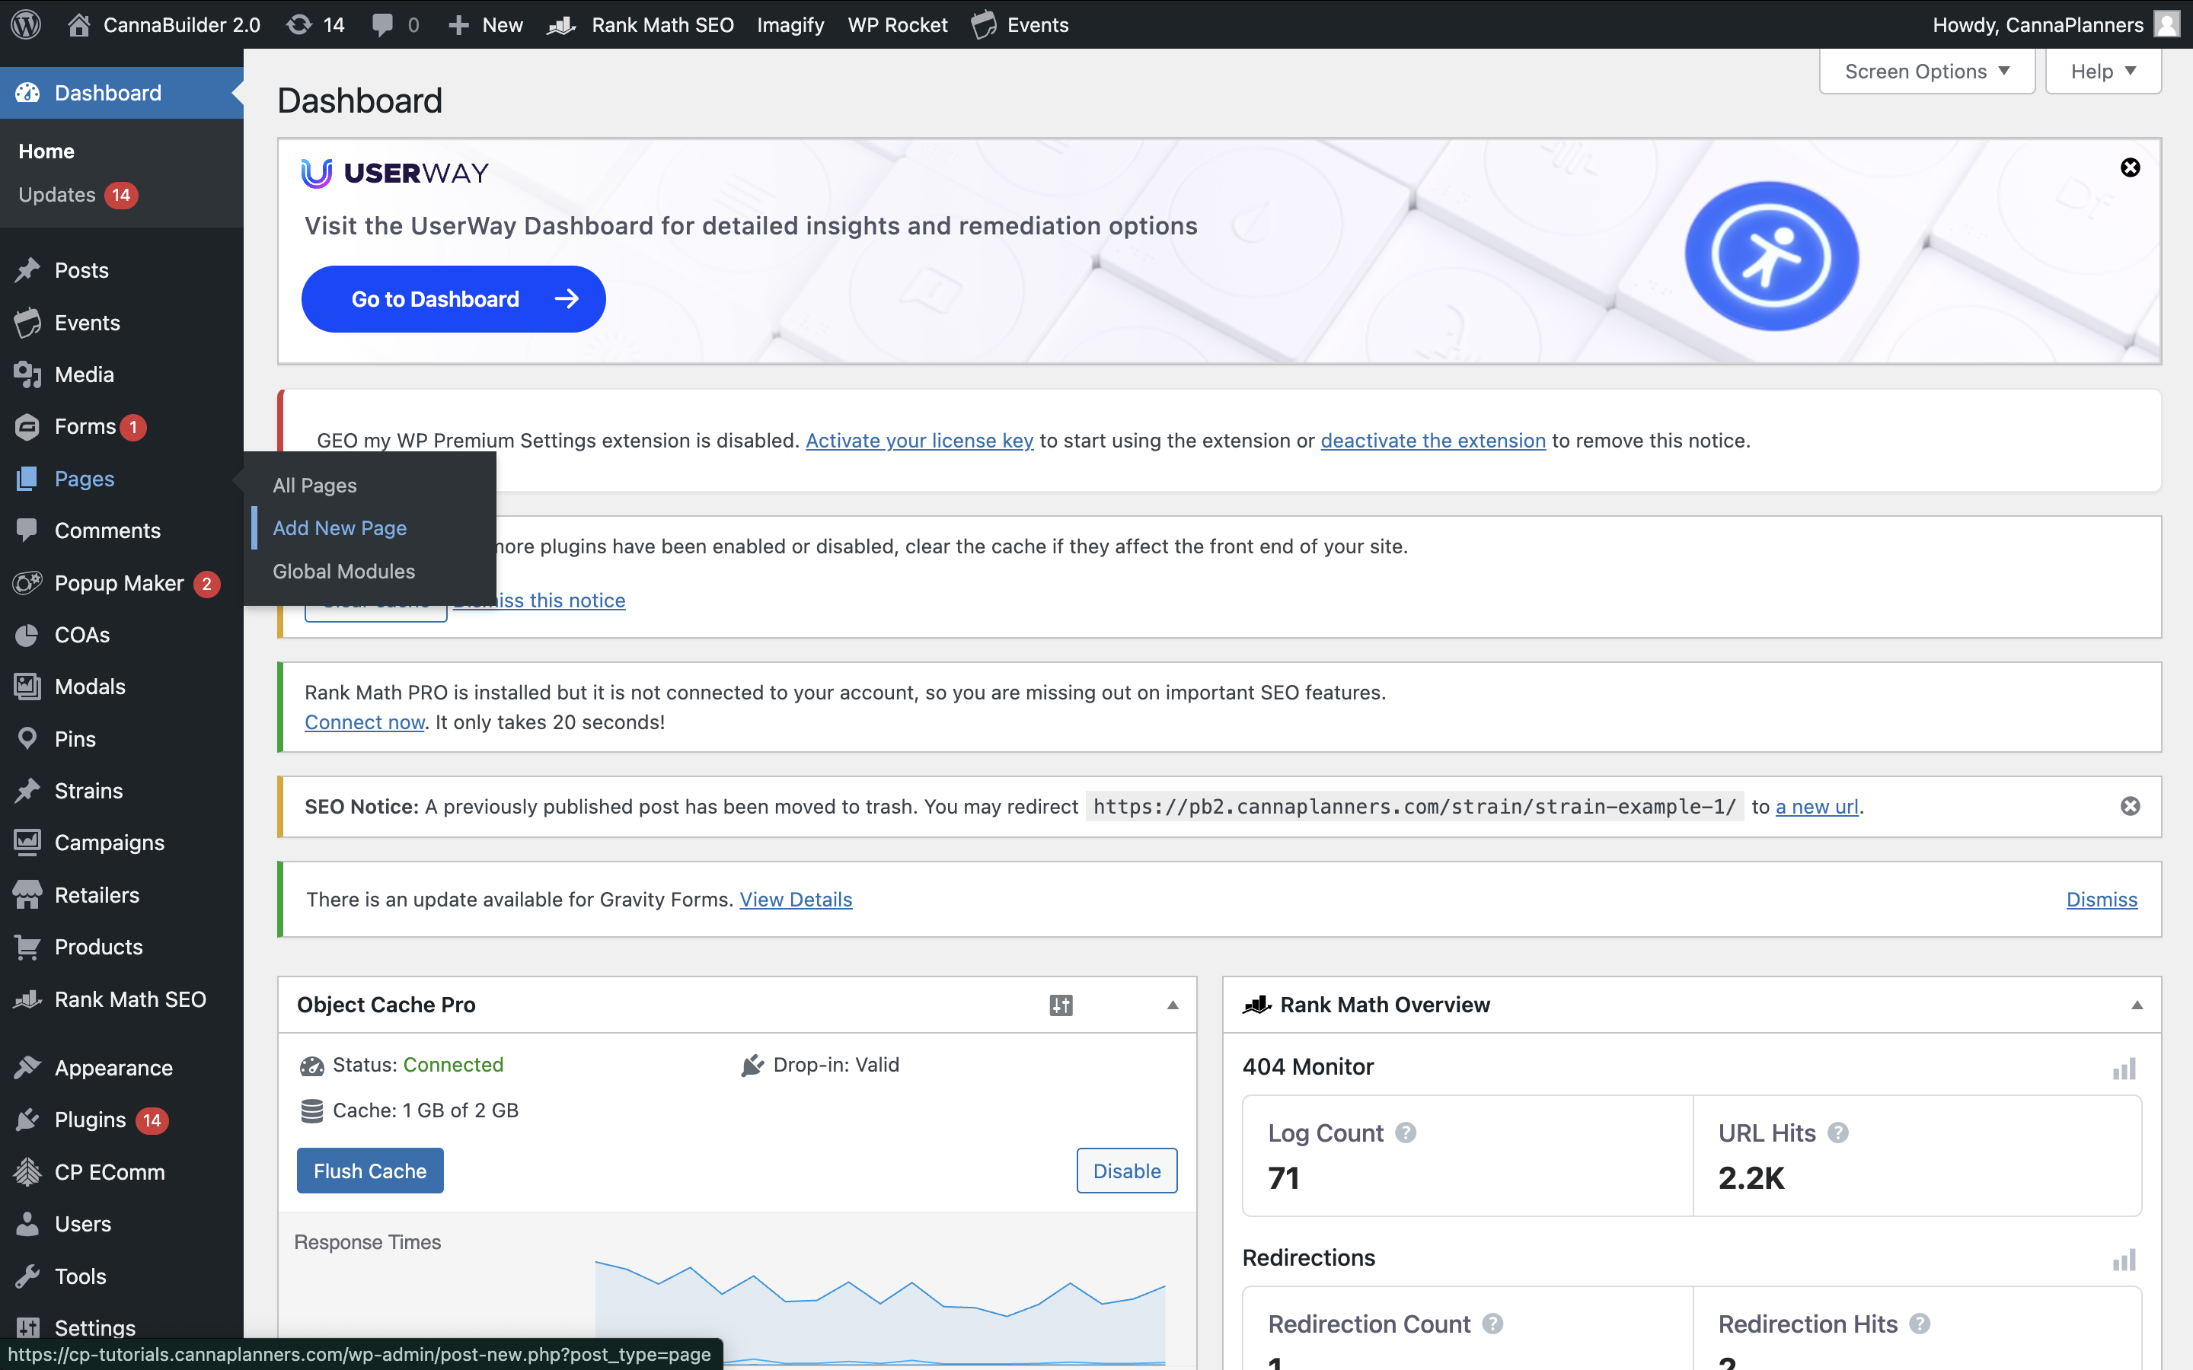Open Global Modules submenu item
The image size is (2193, 1370).
tap(343, 572)
